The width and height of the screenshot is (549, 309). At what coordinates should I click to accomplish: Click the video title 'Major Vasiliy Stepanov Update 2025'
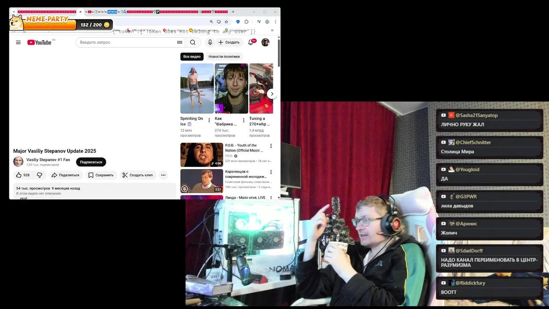(54, 151)
